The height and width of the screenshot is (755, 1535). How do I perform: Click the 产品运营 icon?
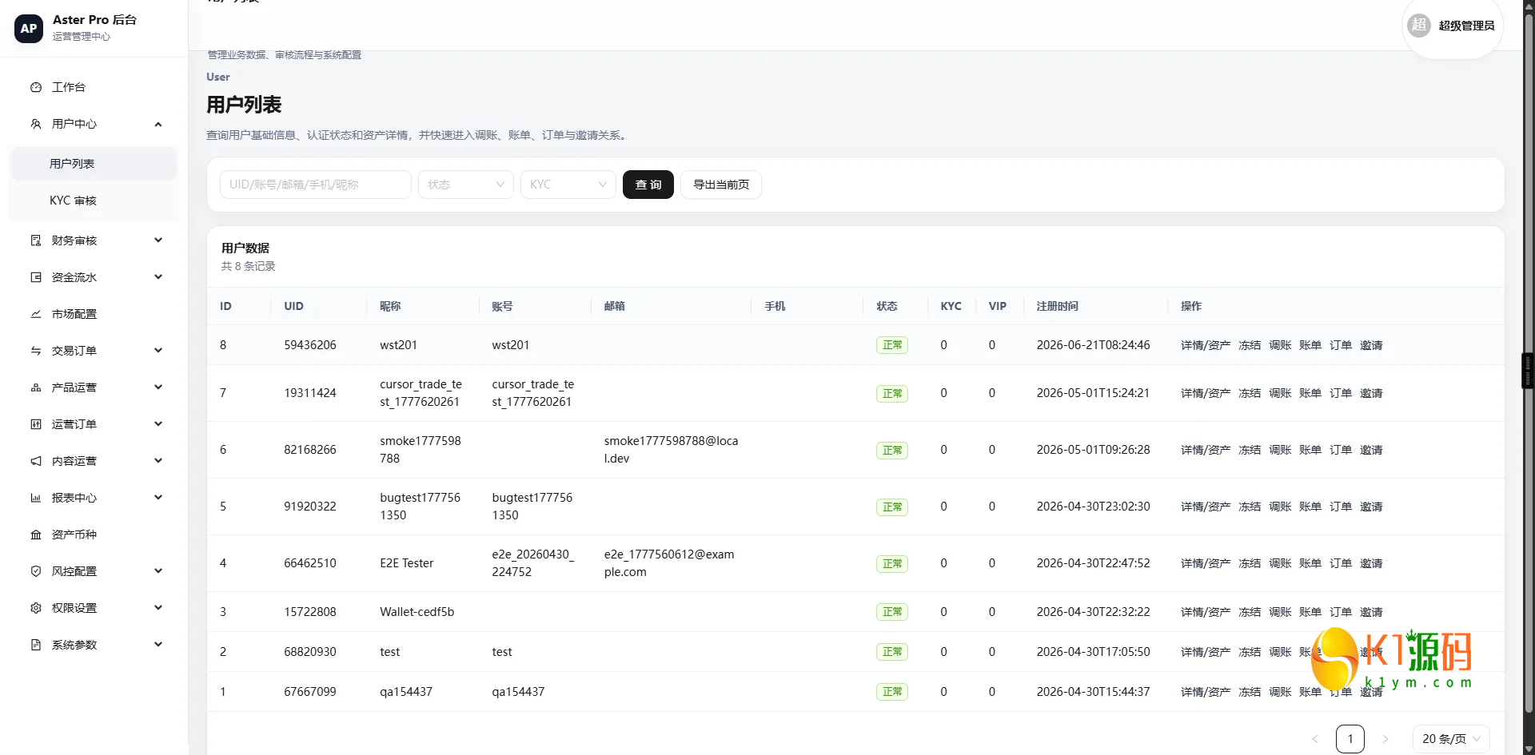36,387
